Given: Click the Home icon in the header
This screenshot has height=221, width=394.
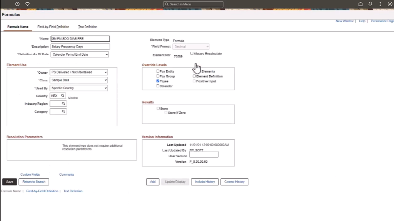Looking at the screenshot, I should click(x=360, y=4).
